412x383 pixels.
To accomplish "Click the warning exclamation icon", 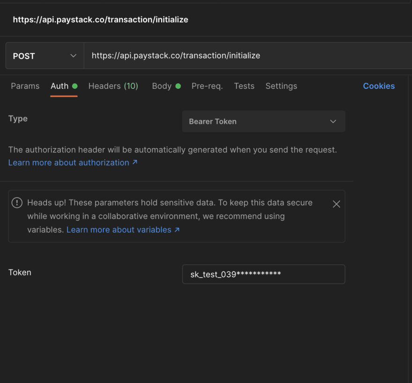I will tap(17, 203).
